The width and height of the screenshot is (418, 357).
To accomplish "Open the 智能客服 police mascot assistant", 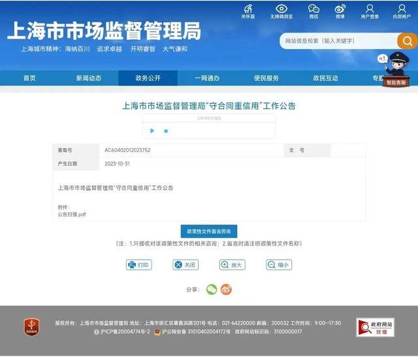I will (394, 70).
